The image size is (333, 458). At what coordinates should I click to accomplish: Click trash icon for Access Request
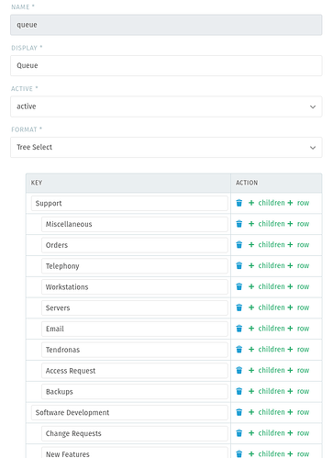[x=239, y=370]
